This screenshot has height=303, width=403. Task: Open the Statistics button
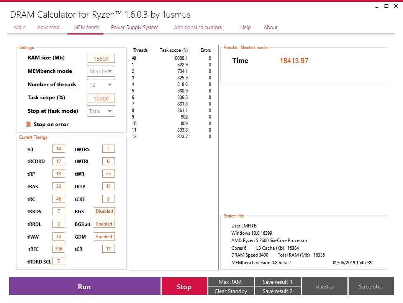pos(324,286)
